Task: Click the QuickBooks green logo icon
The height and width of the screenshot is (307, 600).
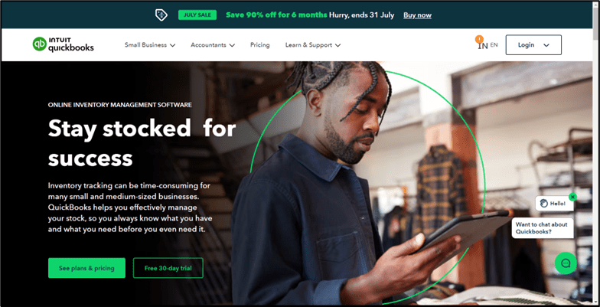Action: coord(40,44)
